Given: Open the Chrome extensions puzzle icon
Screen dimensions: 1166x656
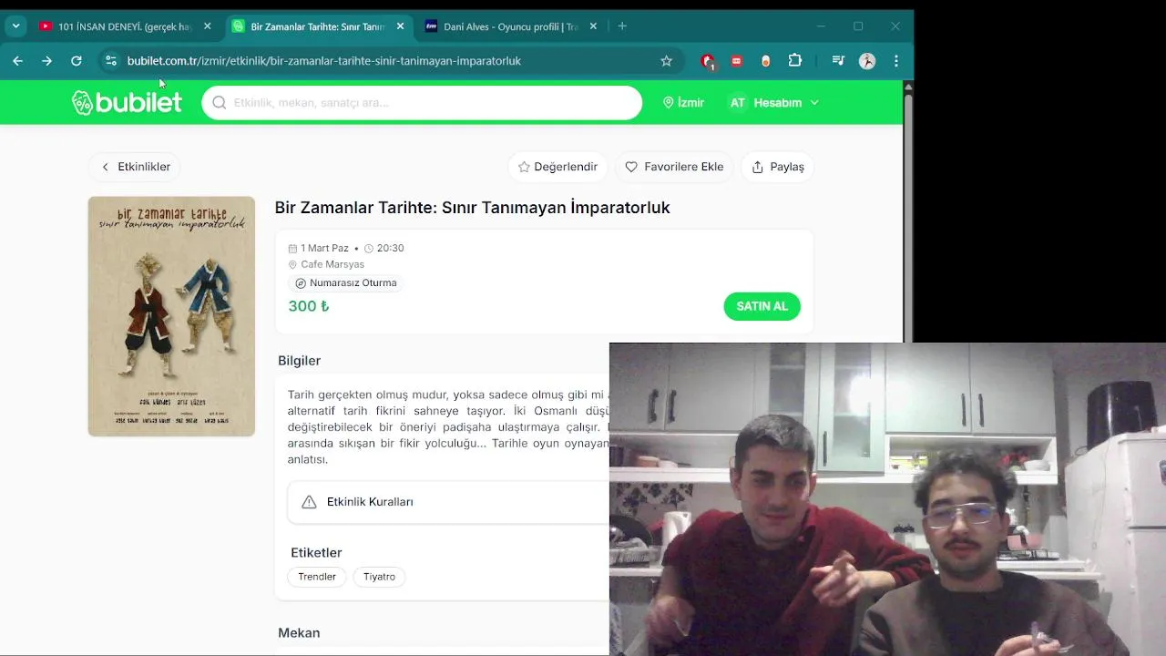Looking at the screenshot, I should [794, 61].
